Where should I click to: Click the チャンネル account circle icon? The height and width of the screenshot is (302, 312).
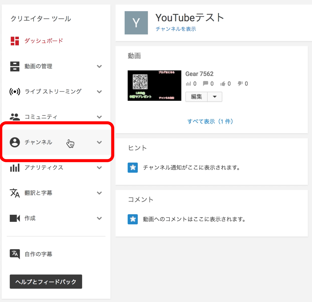[x=15, y=142]
